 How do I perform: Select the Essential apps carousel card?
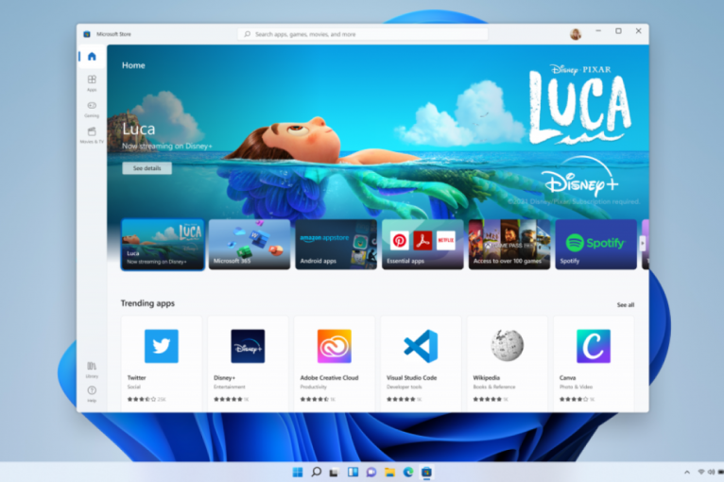(422, 244)
